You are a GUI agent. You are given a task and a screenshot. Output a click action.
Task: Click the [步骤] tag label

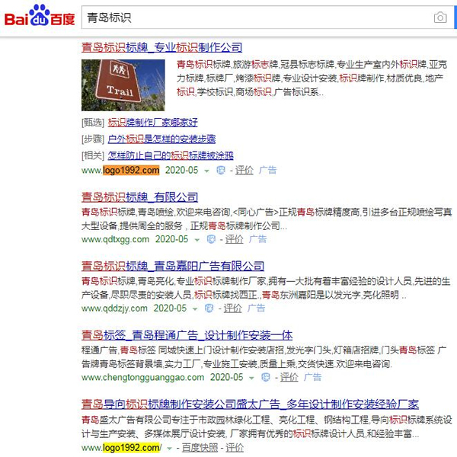point(93,139)
